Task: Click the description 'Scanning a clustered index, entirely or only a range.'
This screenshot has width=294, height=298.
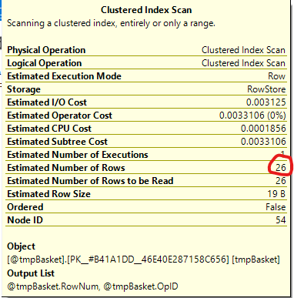Action: [111, 23]
